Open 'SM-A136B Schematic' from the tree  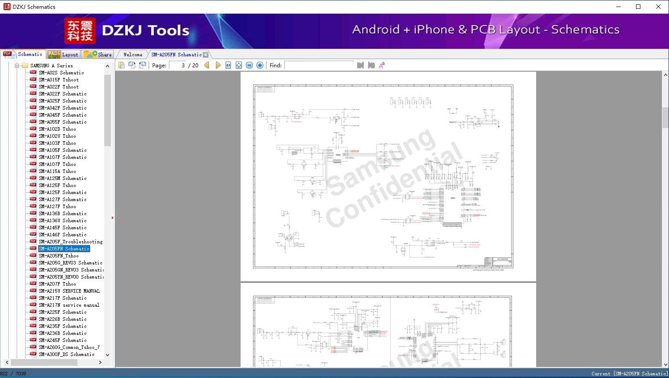pos(62,213)
